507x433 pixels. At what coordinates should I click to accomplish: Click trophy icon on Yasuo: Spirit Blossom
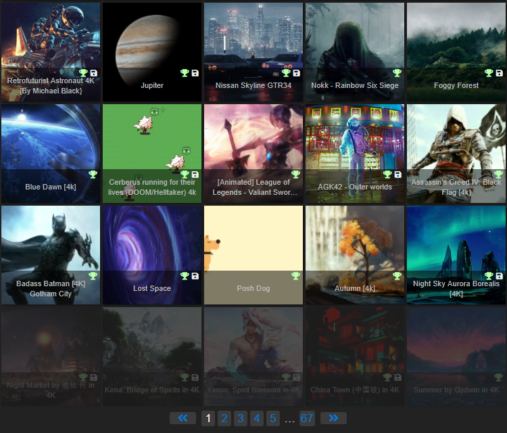coord(286,378)
